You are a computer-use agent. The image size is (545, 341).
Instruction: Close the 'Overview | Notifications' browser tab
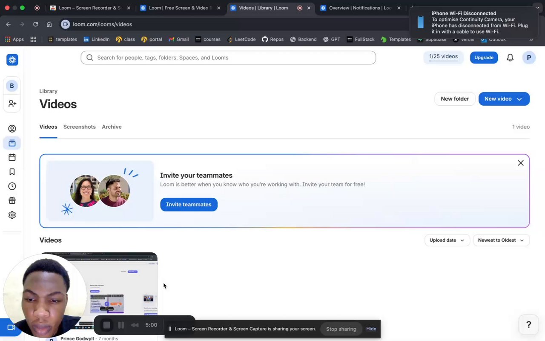click(x=399, y=8)
